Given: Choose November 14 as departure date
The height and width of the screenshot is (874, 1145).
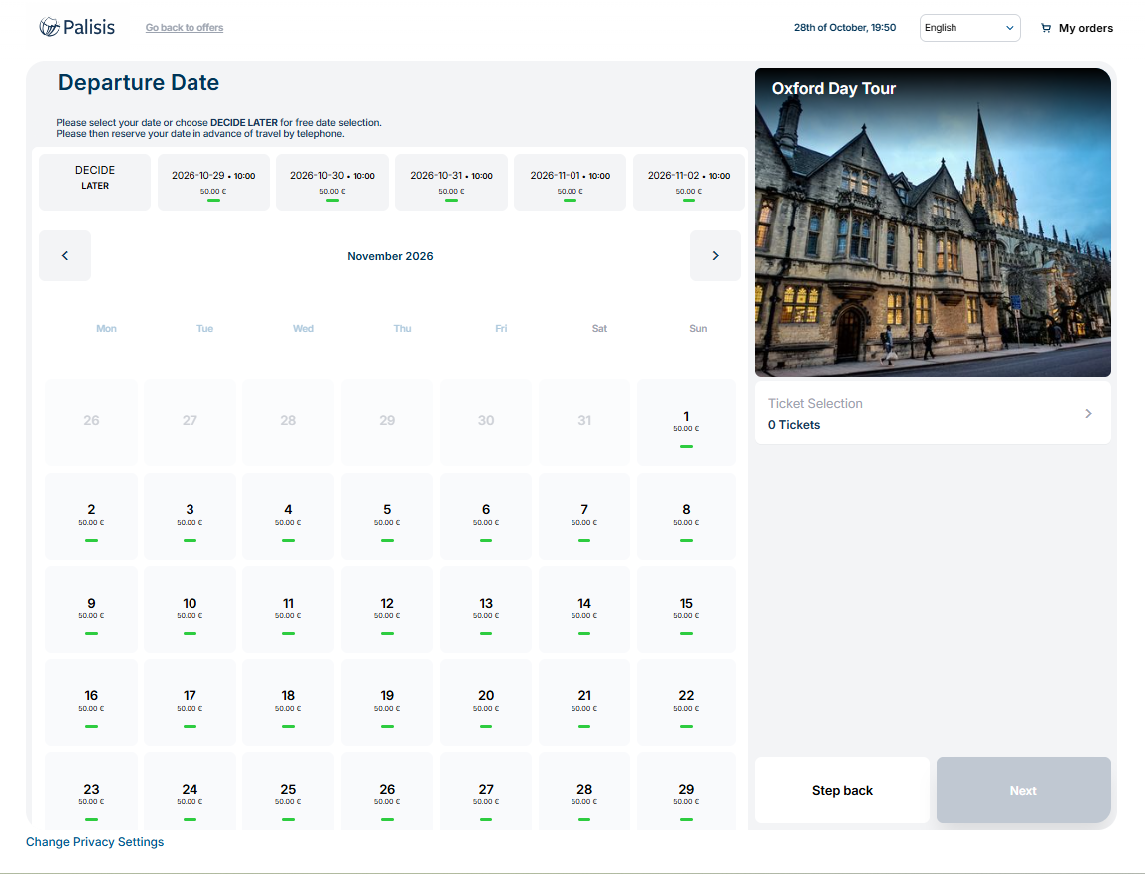Looking at the screenshot, I should click(x=584, y=610).
